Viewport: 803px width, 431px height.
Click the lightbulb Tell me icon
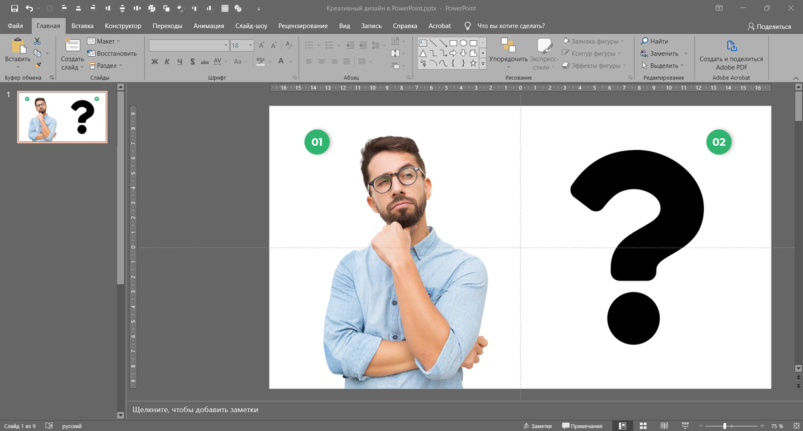pos(468,25)
